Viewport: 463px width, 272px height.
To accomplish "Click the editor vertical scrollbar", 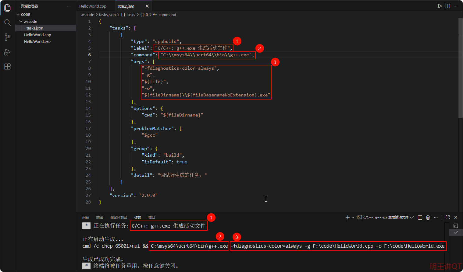I will coord(460,68).
